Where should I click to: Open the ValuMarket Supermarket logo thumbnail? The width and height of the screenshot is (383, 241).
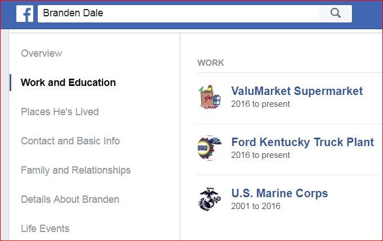[x=210, y=97]
